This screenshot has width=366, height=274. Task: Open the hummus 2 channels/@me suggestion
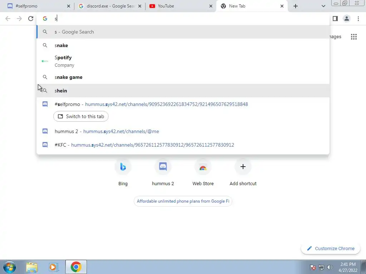point(183,131)
